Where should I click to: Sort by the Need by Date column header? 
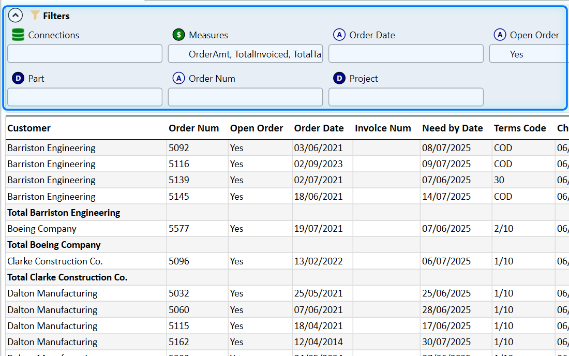tap(453, 128)
